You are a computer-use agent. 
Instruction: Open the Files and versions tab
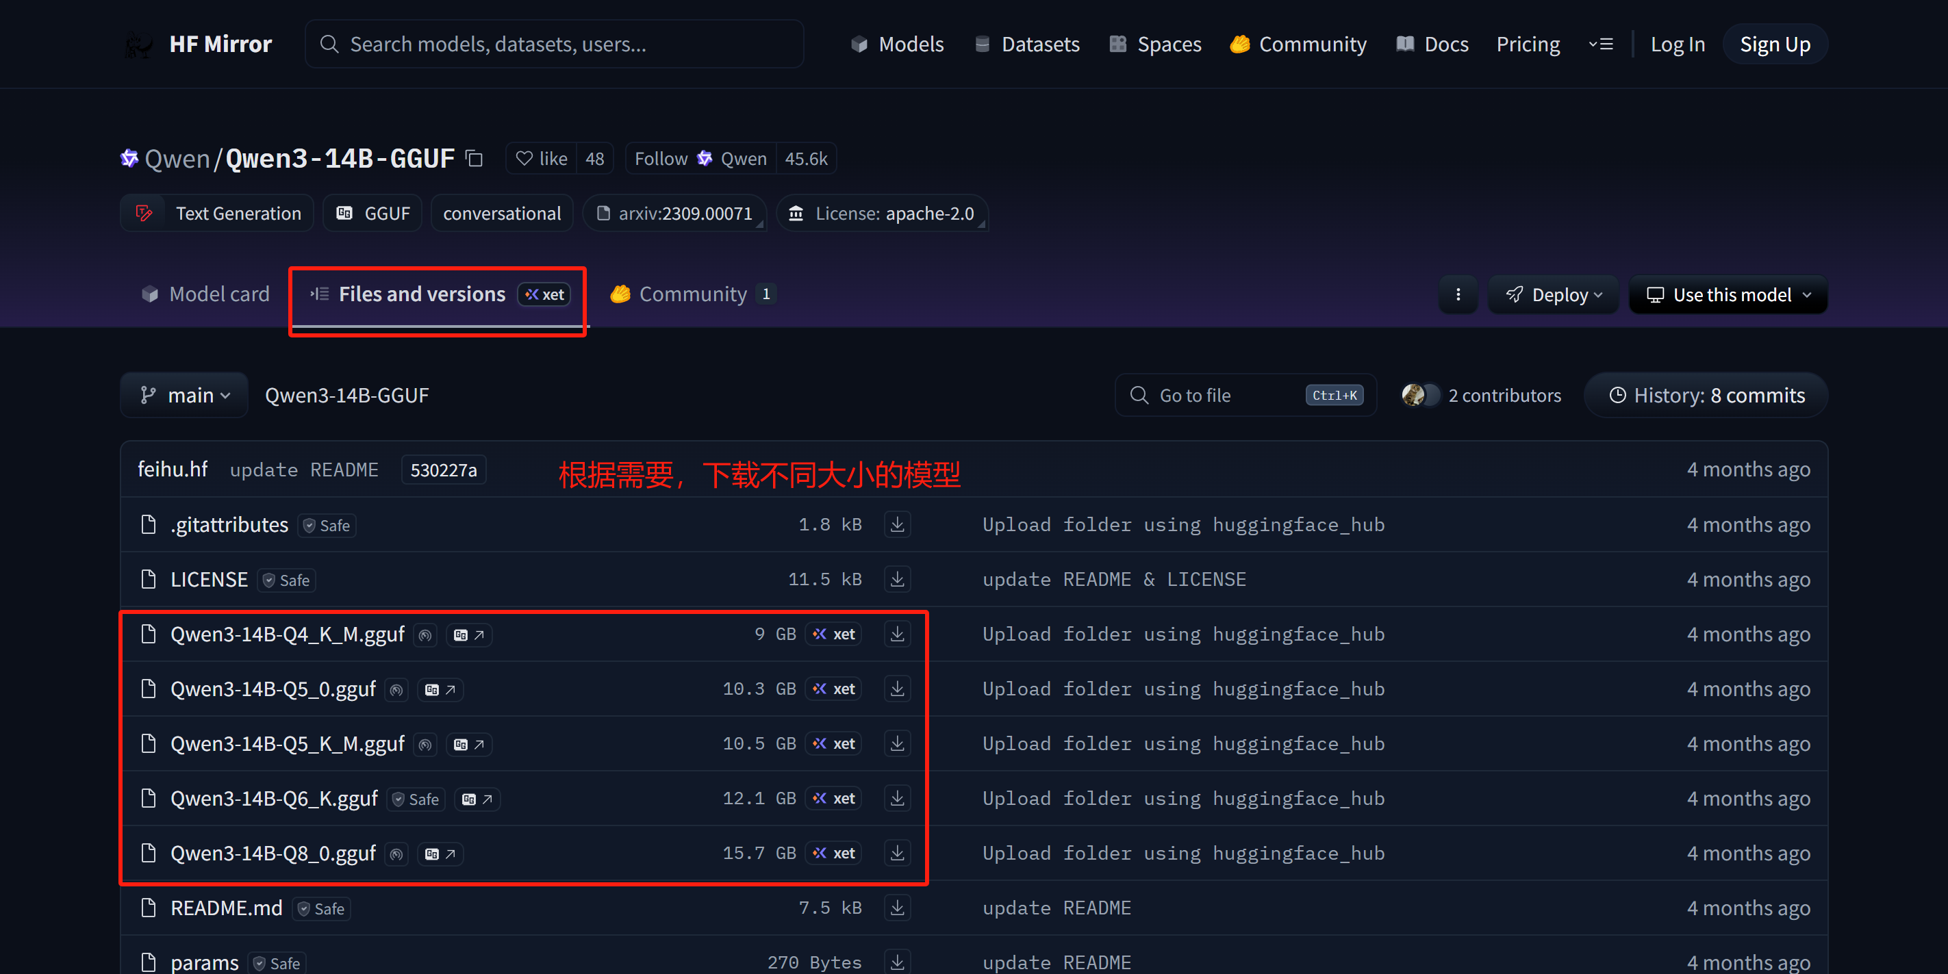(439, 294)
